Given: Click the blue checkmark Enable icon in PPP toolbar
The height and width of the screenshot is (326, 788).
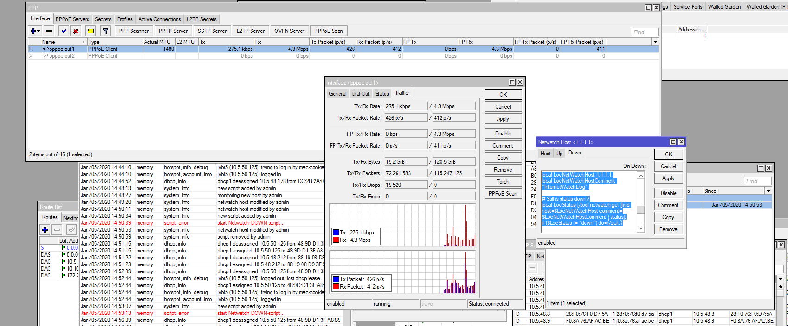Looking at the screenshot, I should coord(63,31).
